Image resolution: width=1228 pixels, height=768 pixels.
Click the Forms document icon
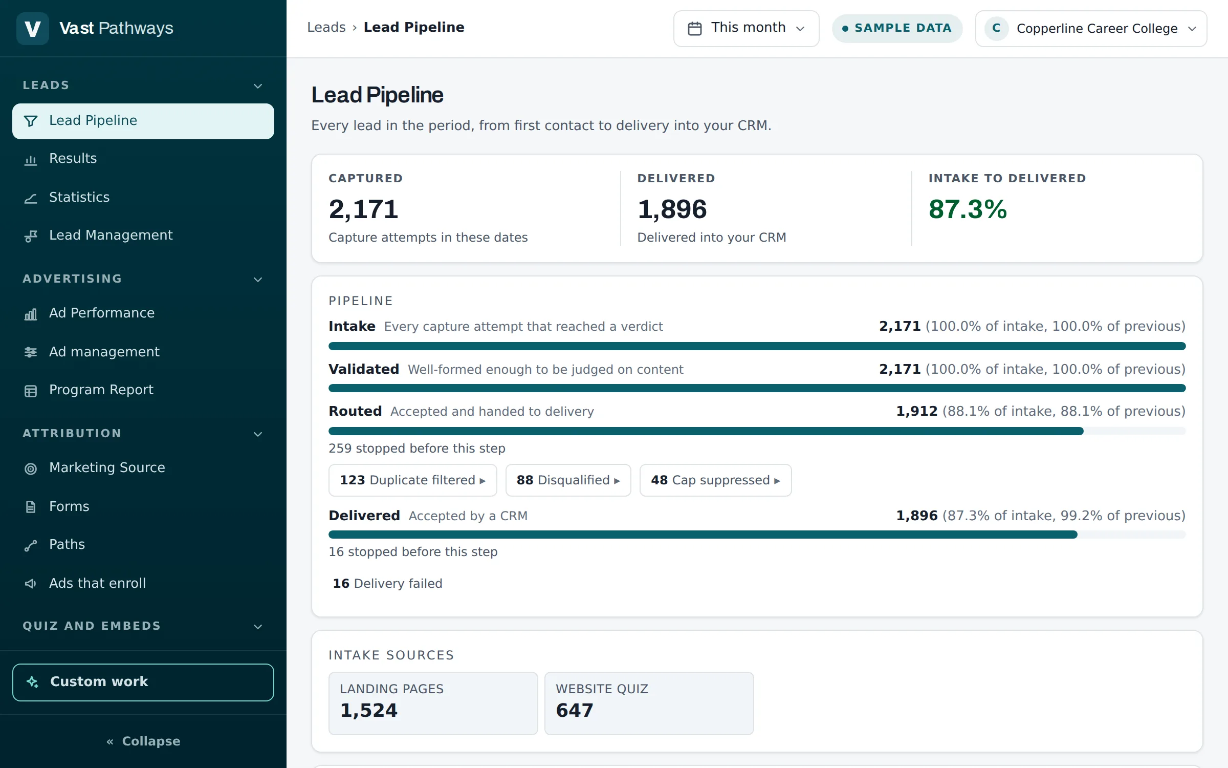tap(31, 507)
